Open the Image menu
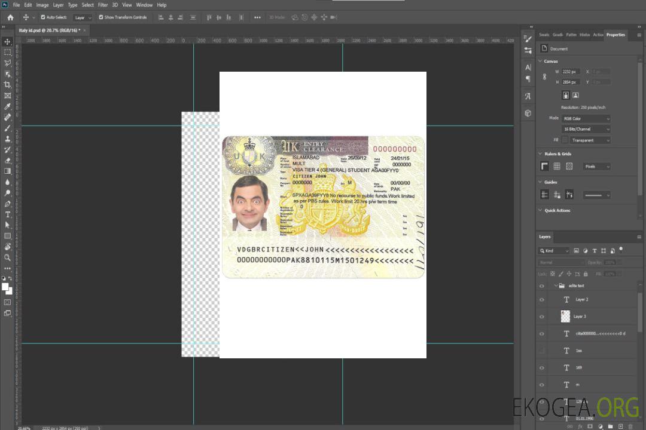Screen dimensions: 646x430 pyautogui.click(x=42, y=5)
